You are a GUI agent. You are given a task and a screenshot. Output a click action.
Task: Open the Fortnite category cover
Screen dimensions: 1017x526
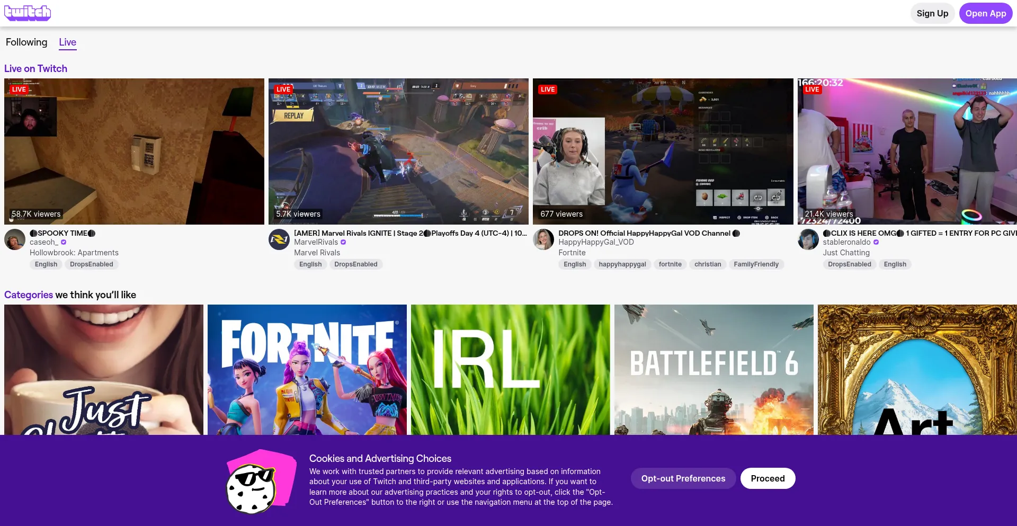(x=307, y=370)
